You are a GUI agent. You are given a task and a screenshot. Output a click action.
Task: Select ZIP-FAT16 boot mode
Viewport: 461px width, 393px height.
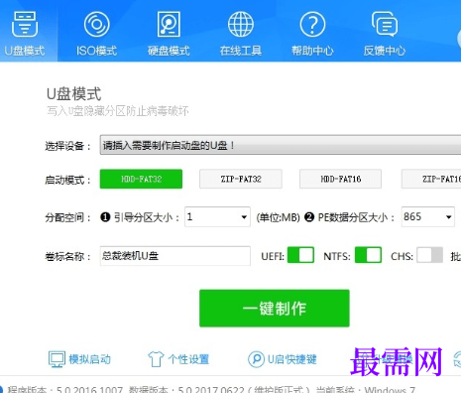point(431,179)
